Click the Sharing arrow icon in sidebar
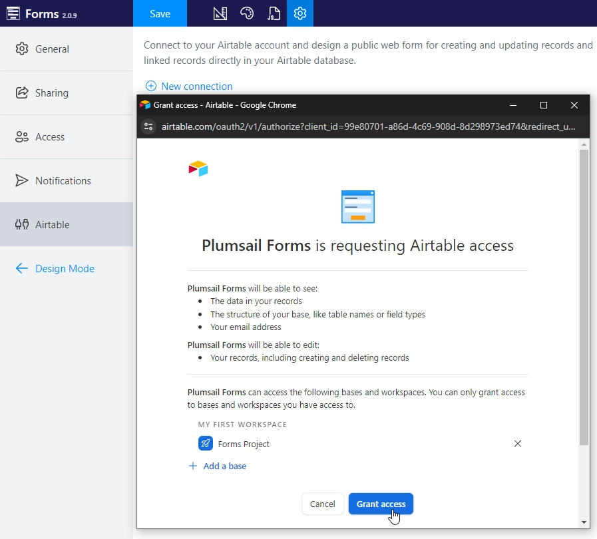597x539 pixels. pos(22,92)
